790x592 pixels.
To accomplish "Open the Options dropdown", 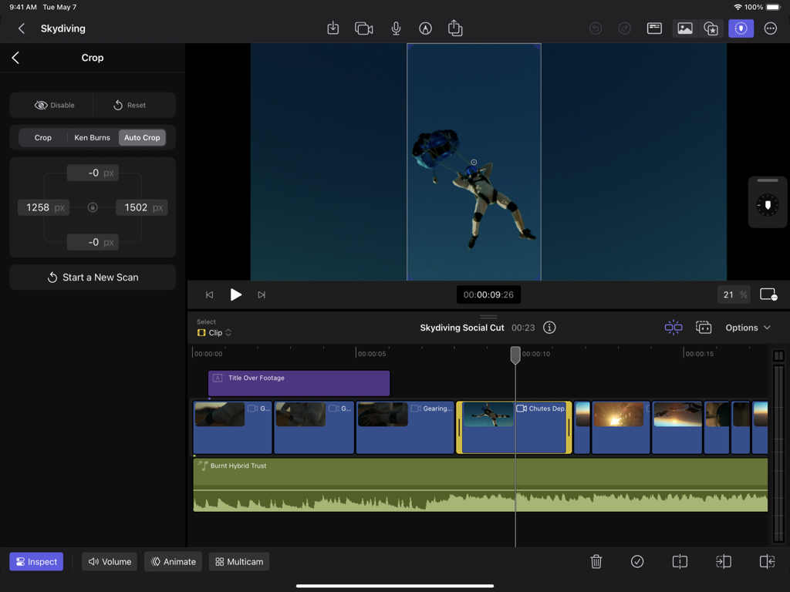I will [x=746, y=327].
